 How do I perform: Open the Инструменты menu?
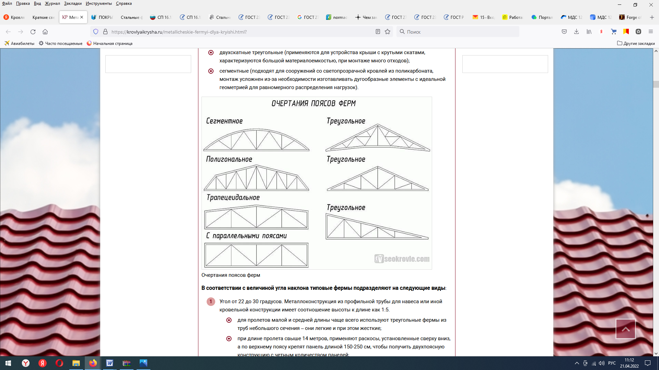tap(99, 3)
